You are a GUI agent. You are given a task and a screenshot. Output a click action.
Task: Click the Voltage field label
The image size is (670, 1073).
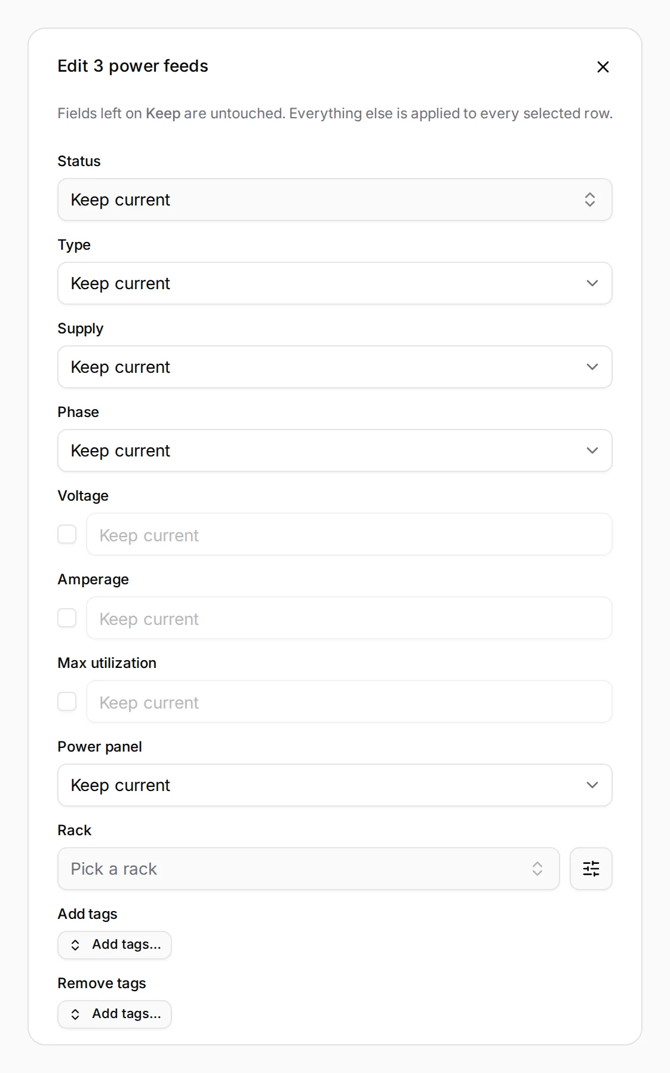[x=83, y=496]
